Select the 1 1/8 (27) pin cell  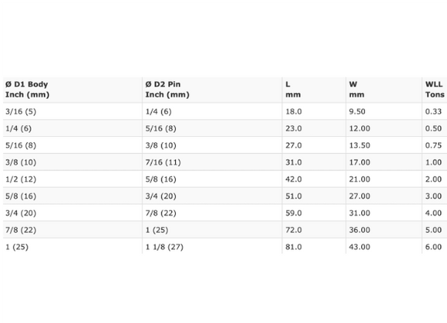[x=164, y=247]
